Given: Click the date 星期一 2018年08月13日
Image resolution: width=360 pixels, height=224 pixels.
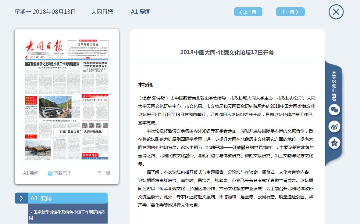Looking at the screenshot, I should (45, 12).
